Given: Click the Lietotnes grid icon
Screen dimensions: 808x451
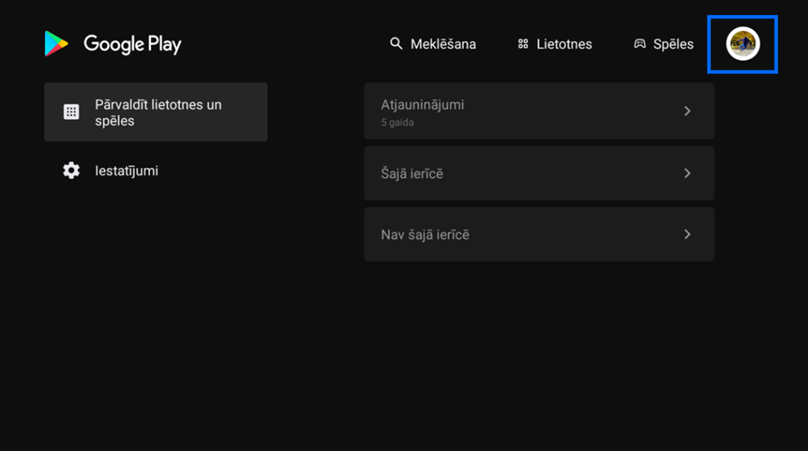Looking at the screenshot, I should click(523, 44).
